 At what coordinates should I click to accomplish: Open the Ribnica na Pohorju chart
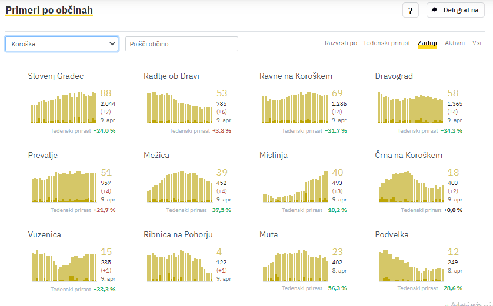click(x=179, y=266)
